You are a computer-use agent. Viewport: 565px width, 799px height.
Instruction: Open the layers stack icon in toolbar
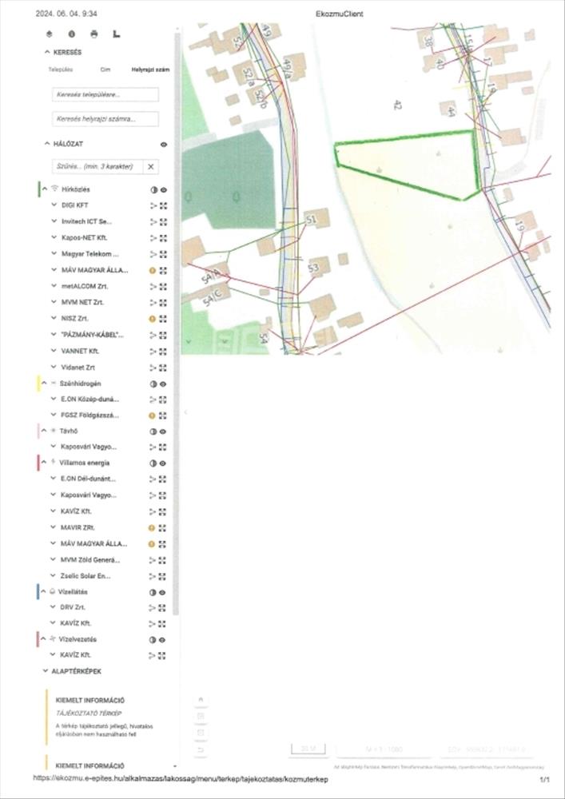[x=50, y=34]
